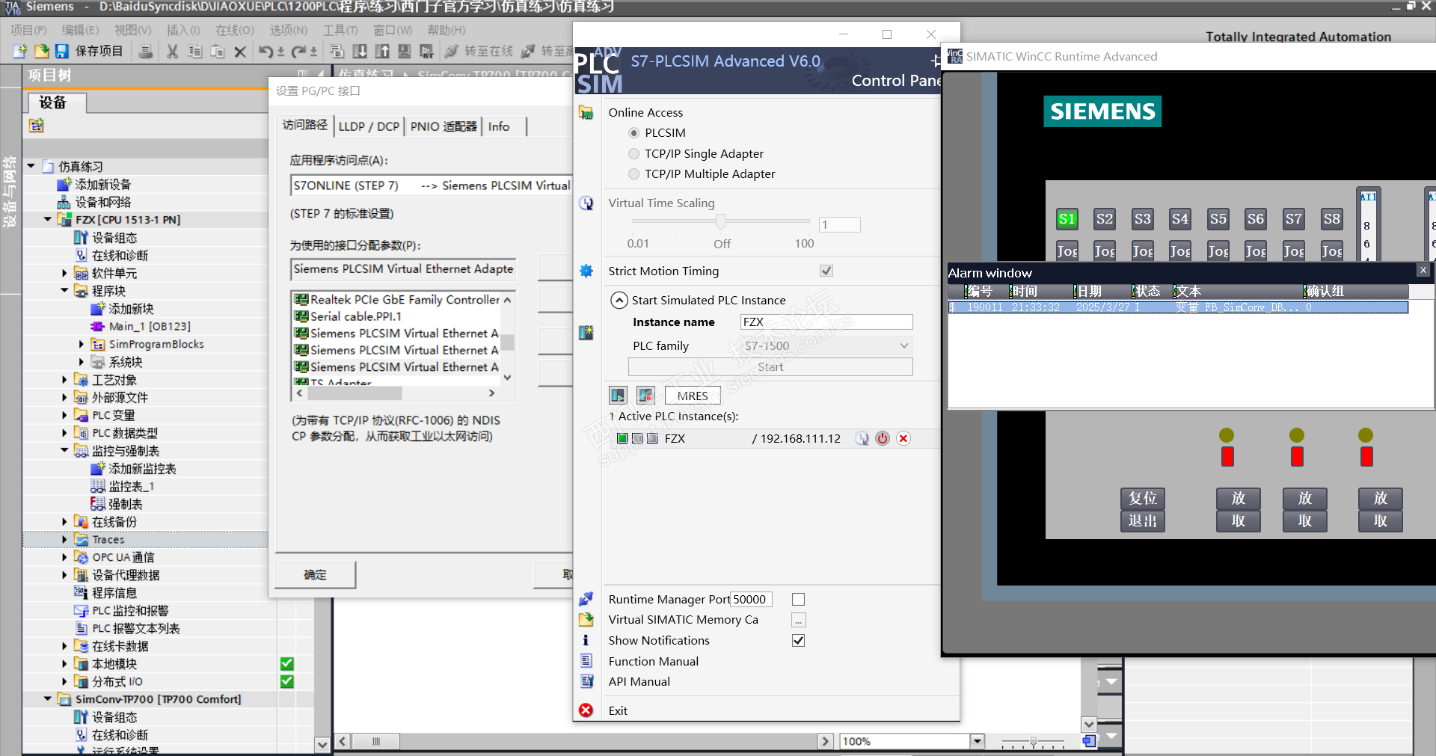
Task: Click the upload from device icon
Action: point(382,51)
